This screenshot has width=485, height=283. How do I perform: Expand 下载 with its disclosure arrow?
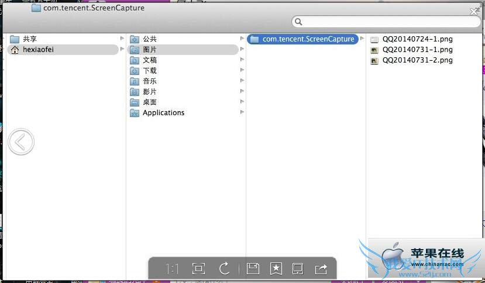[x=242, y=70]
